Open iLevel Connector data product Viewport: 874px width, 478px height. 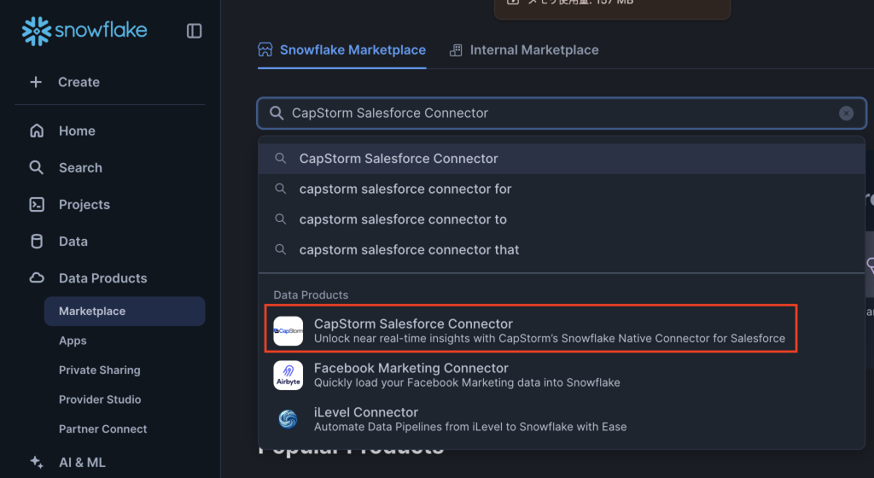(x=562, y=419)
